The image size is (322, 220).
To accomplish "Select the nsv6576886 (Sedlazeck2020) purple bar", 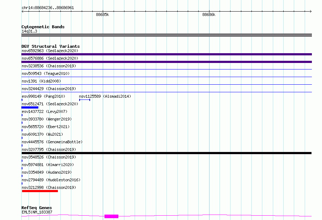I will (x=166, y=62).
